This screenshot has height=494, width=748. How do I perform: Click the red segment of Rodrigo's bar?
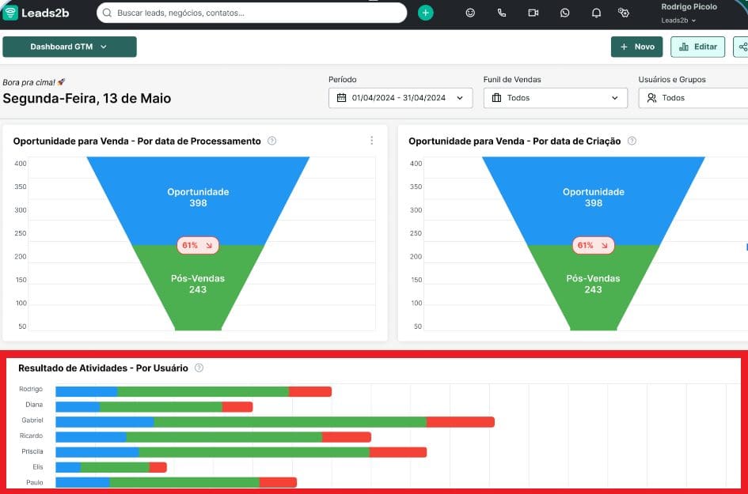pos(310,391)
